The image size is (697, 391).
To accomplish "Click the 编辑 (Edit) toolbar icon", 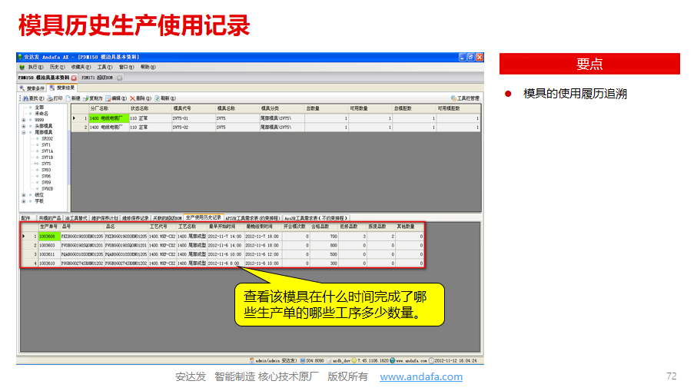I will pos(116,98).
